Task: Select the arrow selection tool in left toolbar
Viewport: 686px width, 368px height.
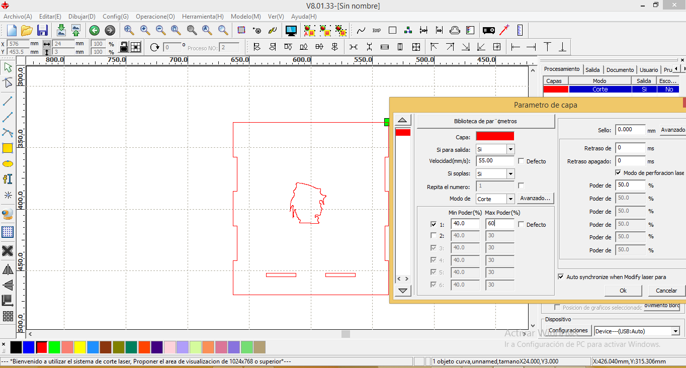Action: pyautogui.click(x=8, y=67)
